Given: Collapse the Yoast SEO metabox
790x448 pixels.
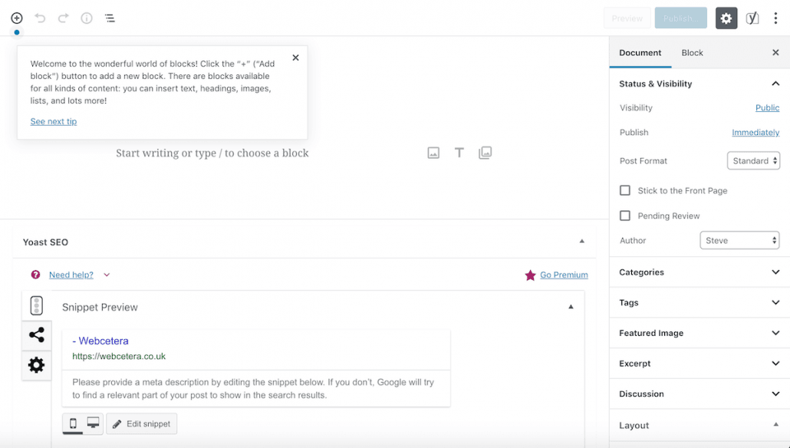Looking at the screenshot, I should pos(582,242).
